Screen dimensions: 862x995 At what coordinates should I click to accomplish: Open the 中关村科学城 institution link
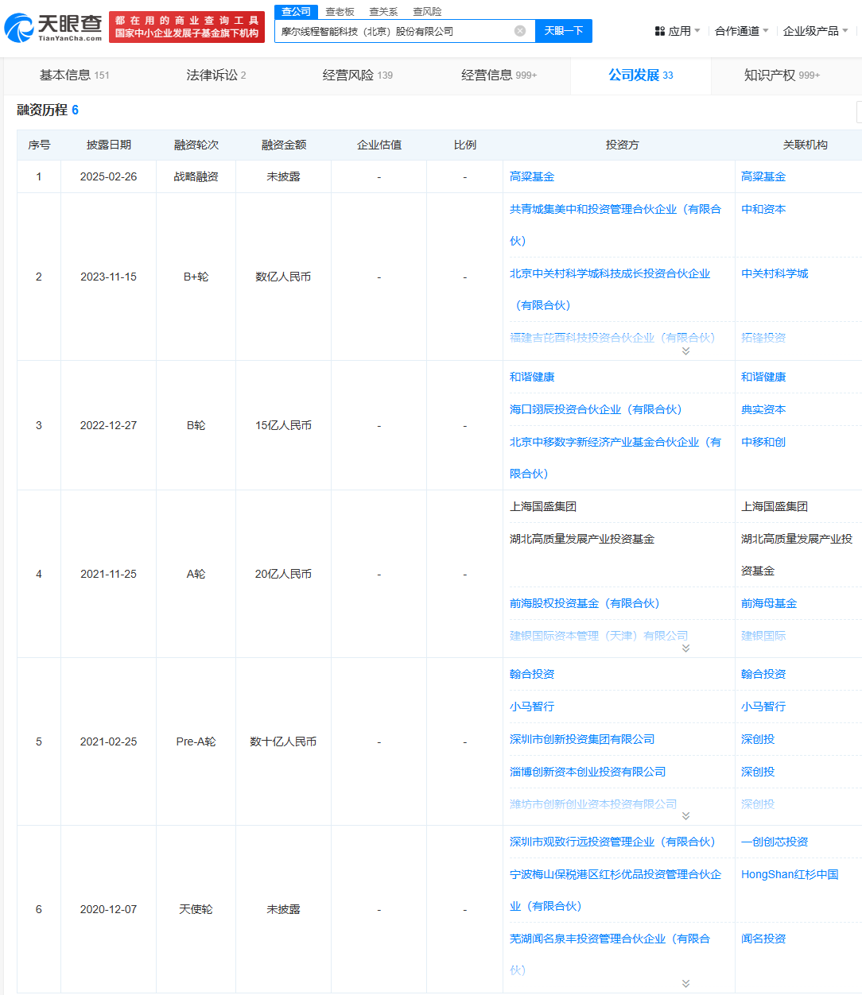(775, 273)
